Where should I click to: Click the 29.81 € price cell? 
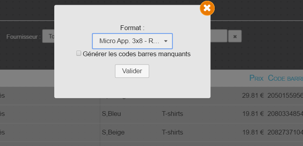click(253, 95)
